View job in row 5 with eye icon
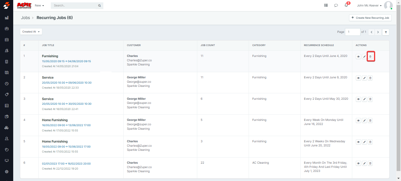Image resolution: width=401 pixels, height=181 pixels. point(358,142)
